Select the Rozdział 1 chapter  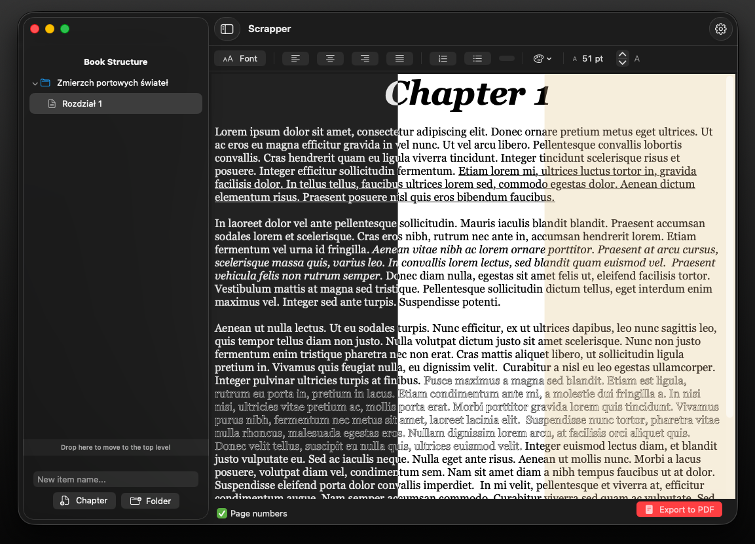(115, 103)
